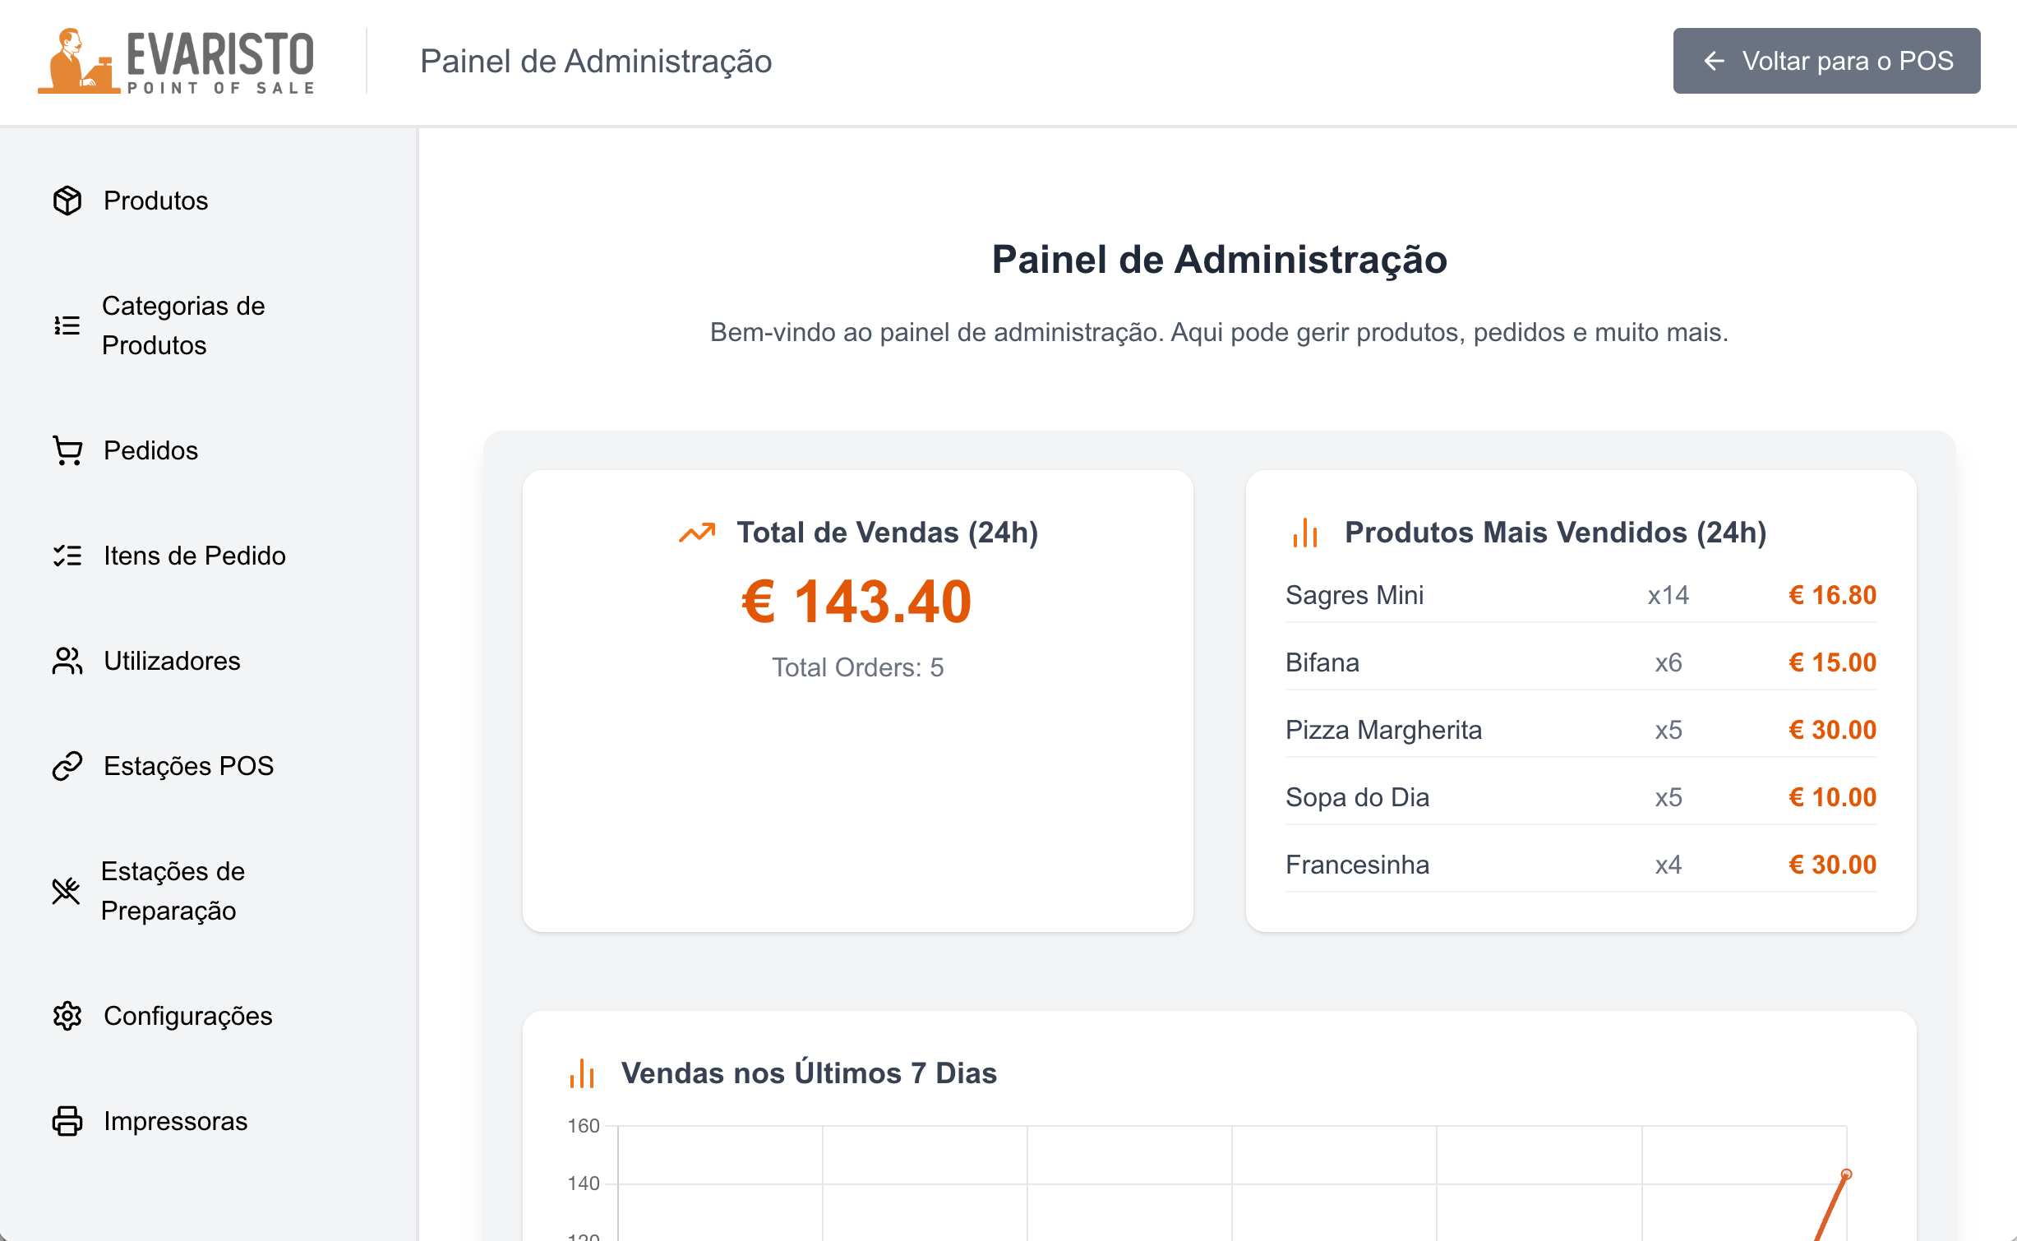
Task: Click the Francesinha product entry
Action: click(x=1358, y=865)
